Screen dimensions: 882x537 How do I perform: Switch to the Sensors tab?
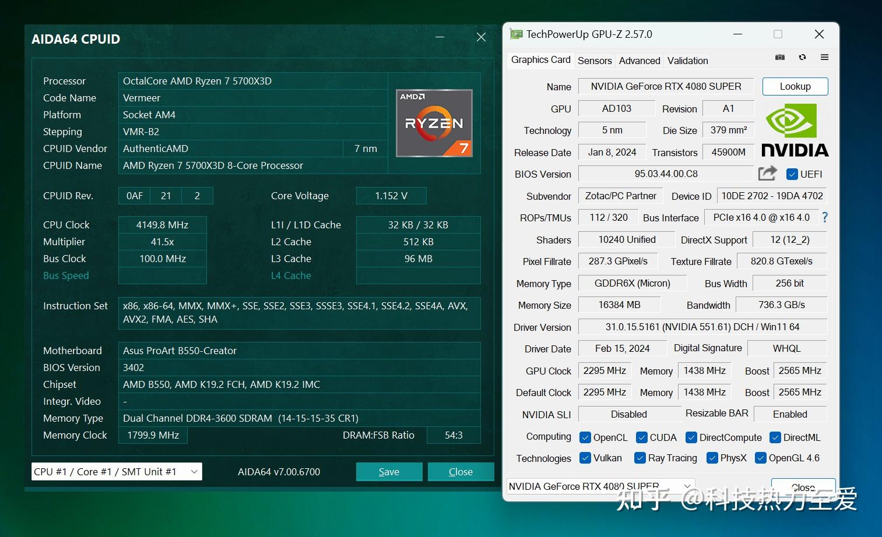click(x=595, y=61)
